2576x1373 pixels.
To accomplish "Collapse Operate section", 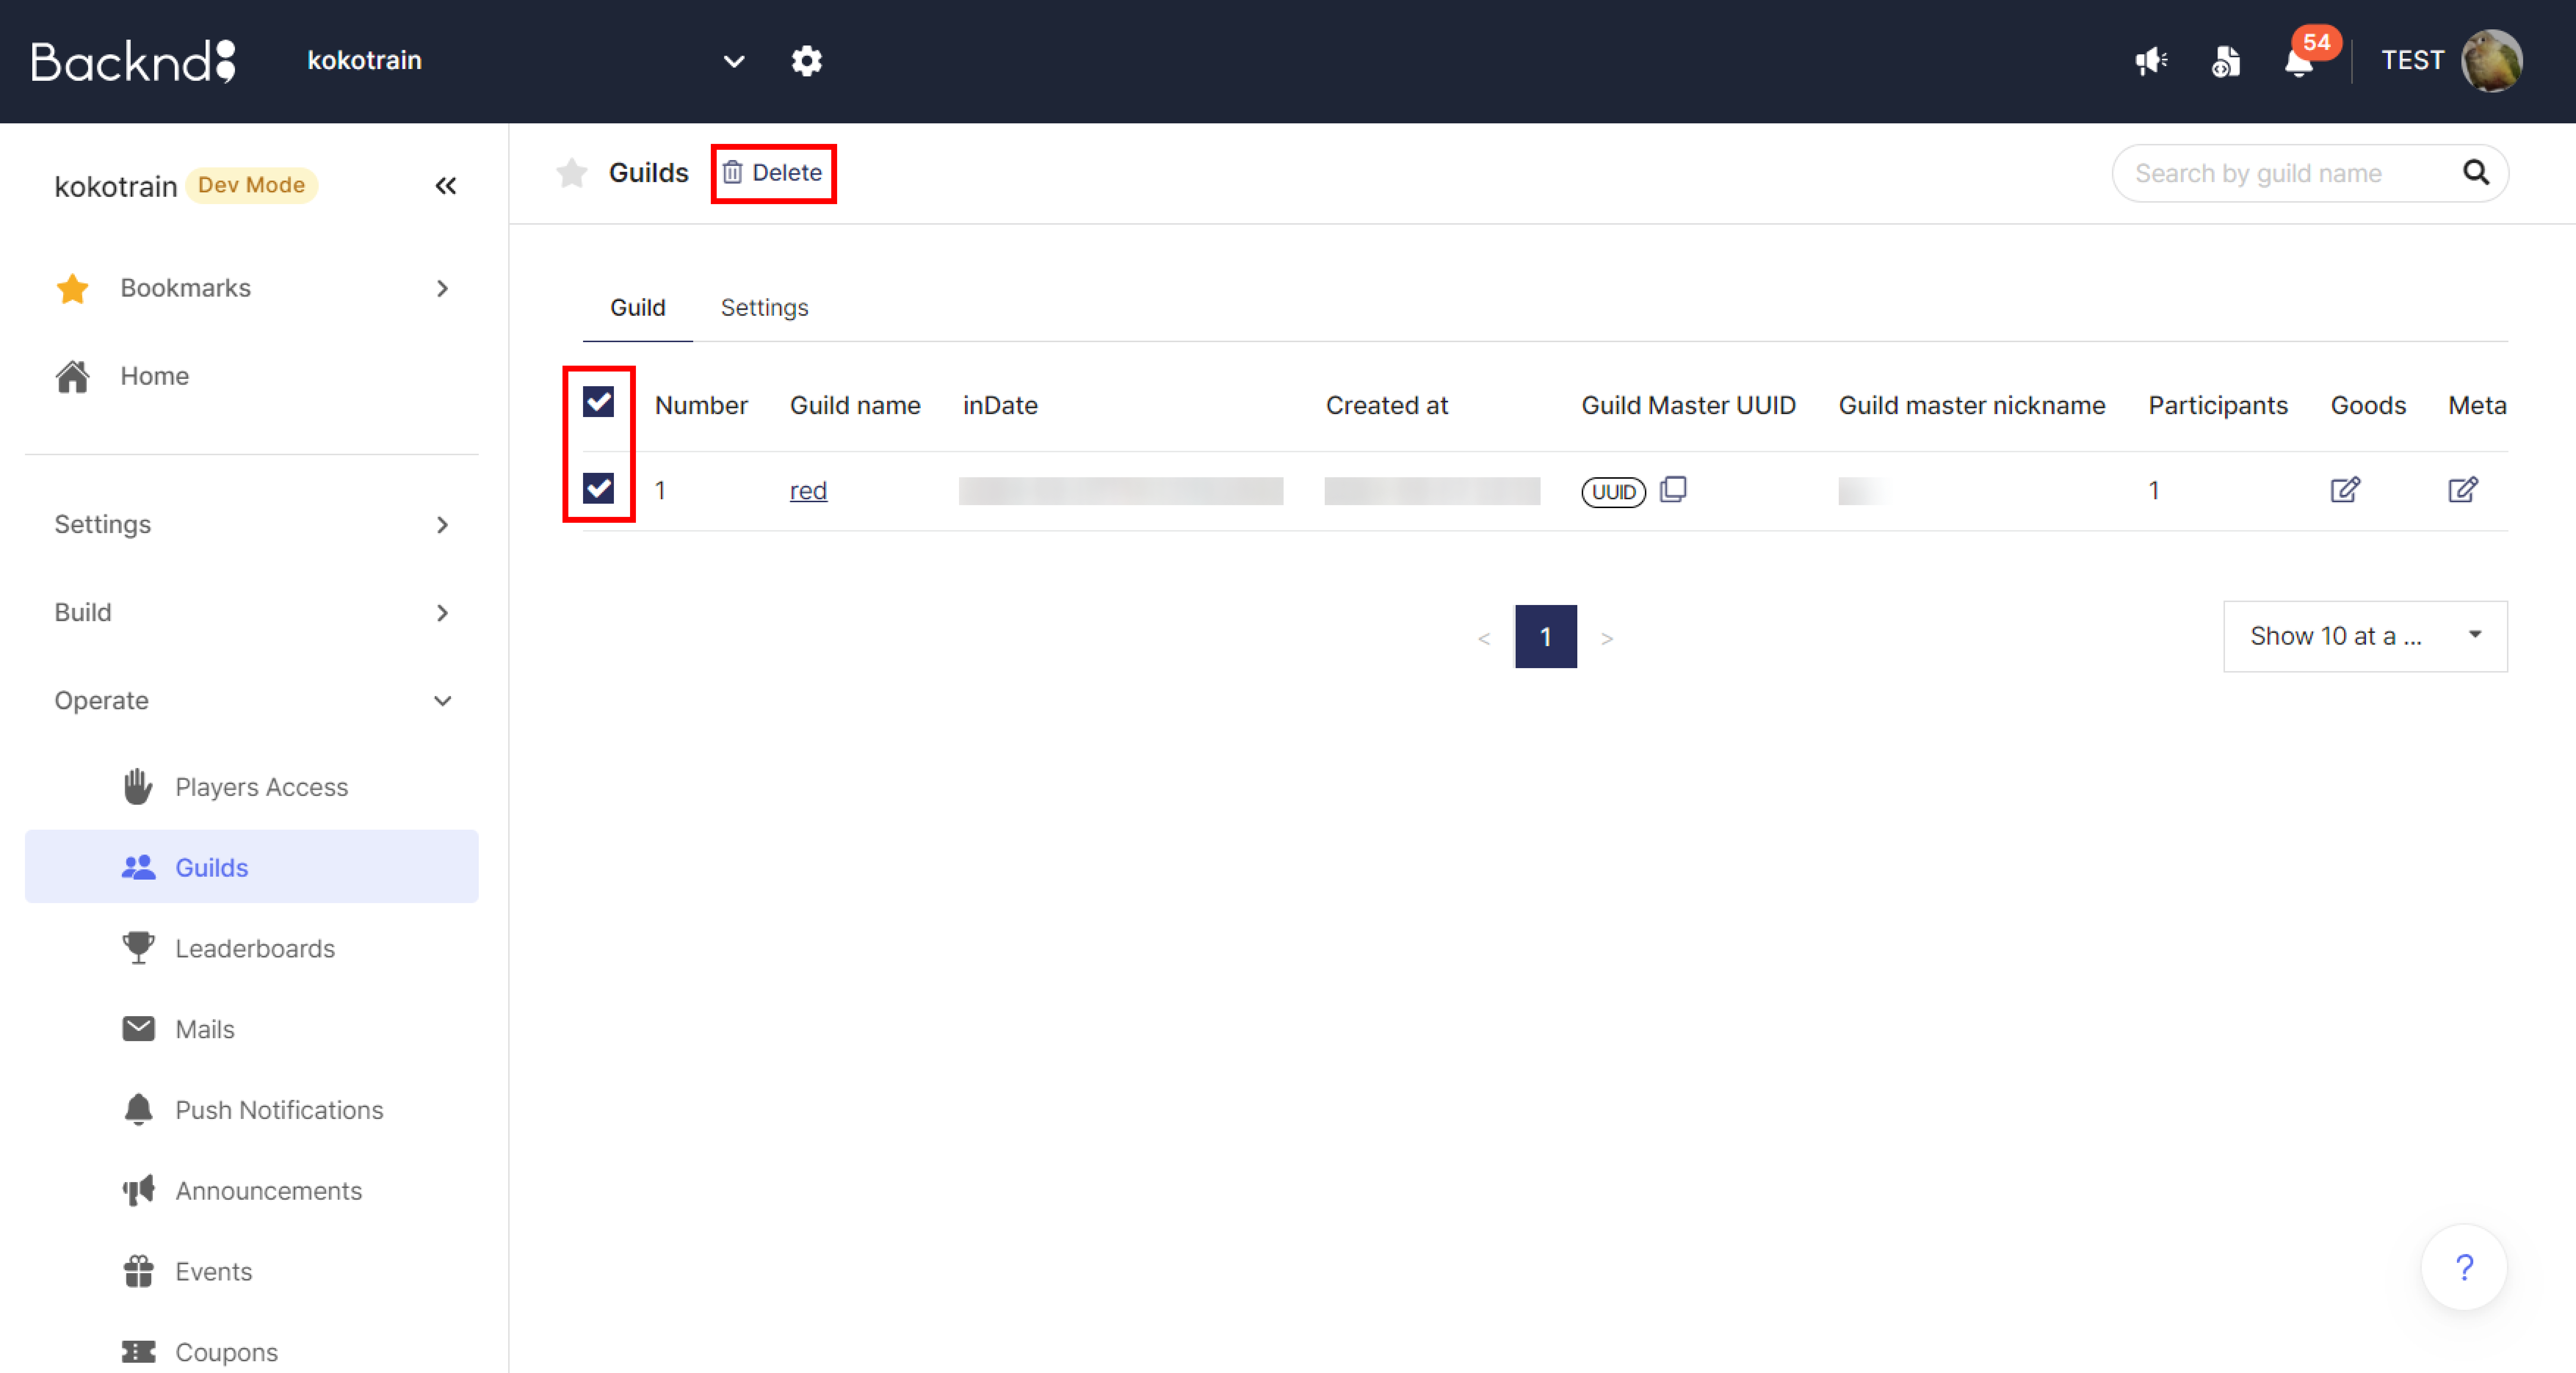I will tap(252, 700).
